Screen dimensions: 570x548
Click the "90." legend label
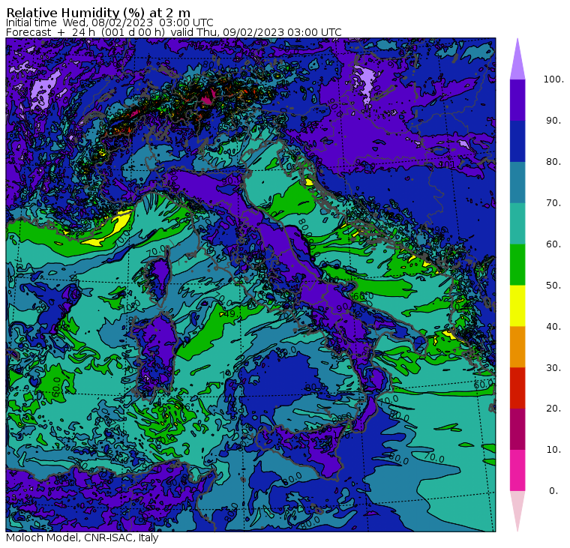[553, 120]
